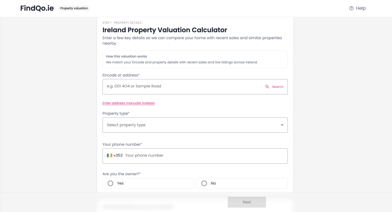Click the Step 1 Property Details label
This screenshot has width=392, height=212.
pos(122,23)
